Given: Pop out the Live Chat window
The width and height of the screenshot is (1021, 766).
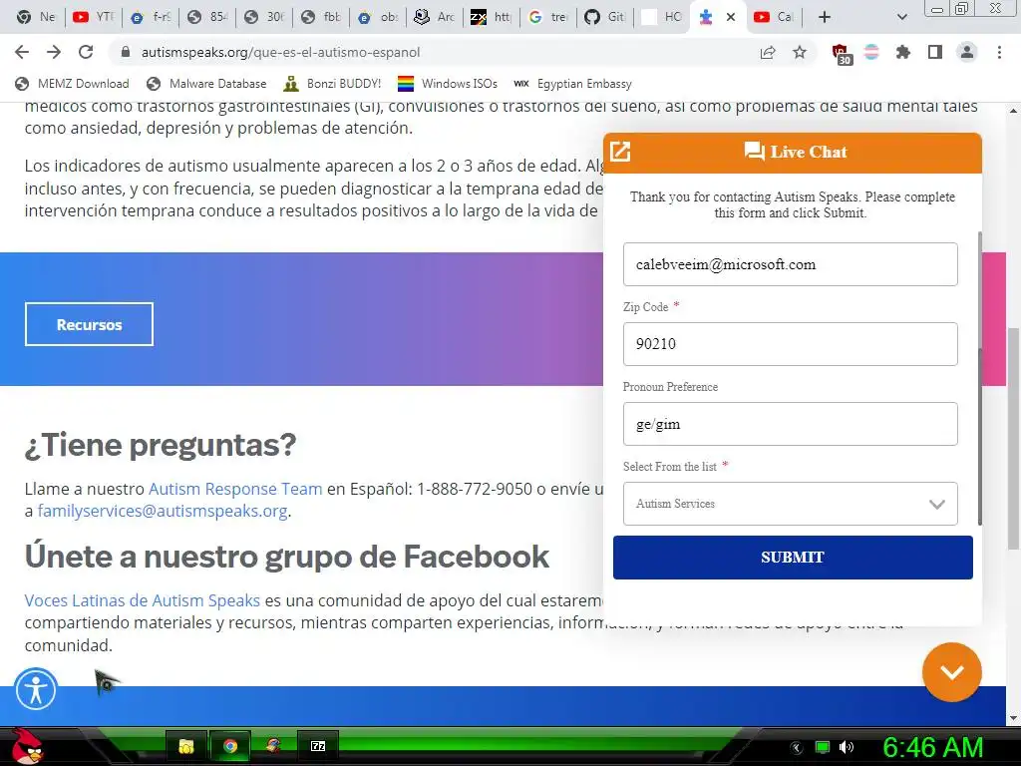Looking at the screenshot, I should click(620, 152).
